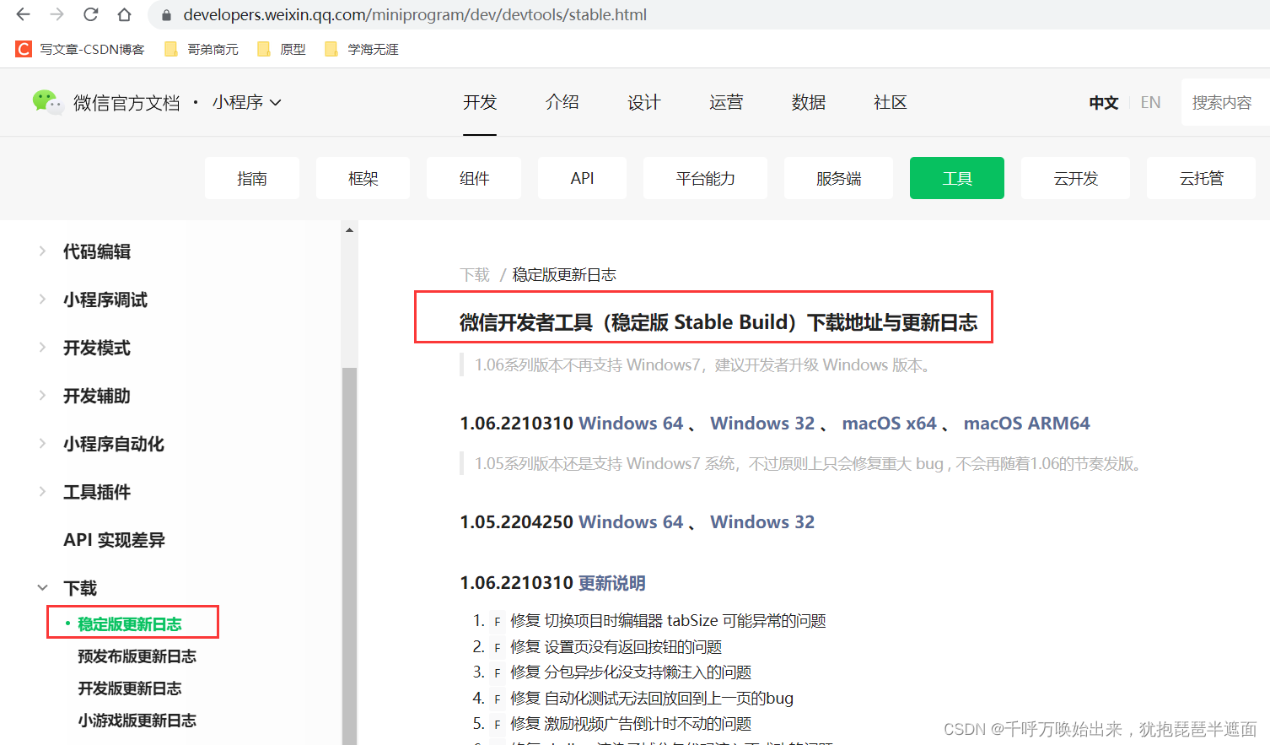Click the sidebar scrollbar thumb
The image size is (1270, 745).
coord(349,555)
